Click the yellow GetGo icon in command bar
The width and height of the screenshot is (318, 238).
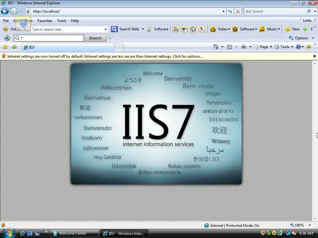coord(309,47)
